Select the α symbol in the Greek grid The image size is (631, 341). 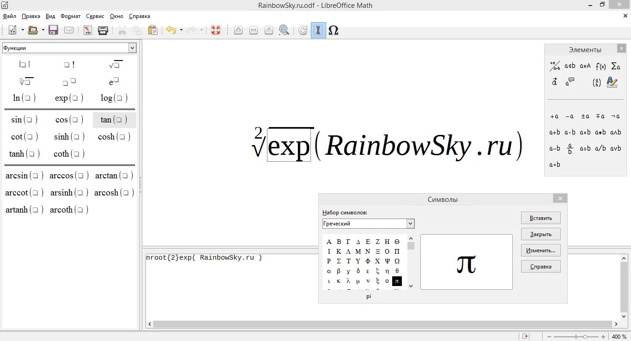(x=329, y=271)
